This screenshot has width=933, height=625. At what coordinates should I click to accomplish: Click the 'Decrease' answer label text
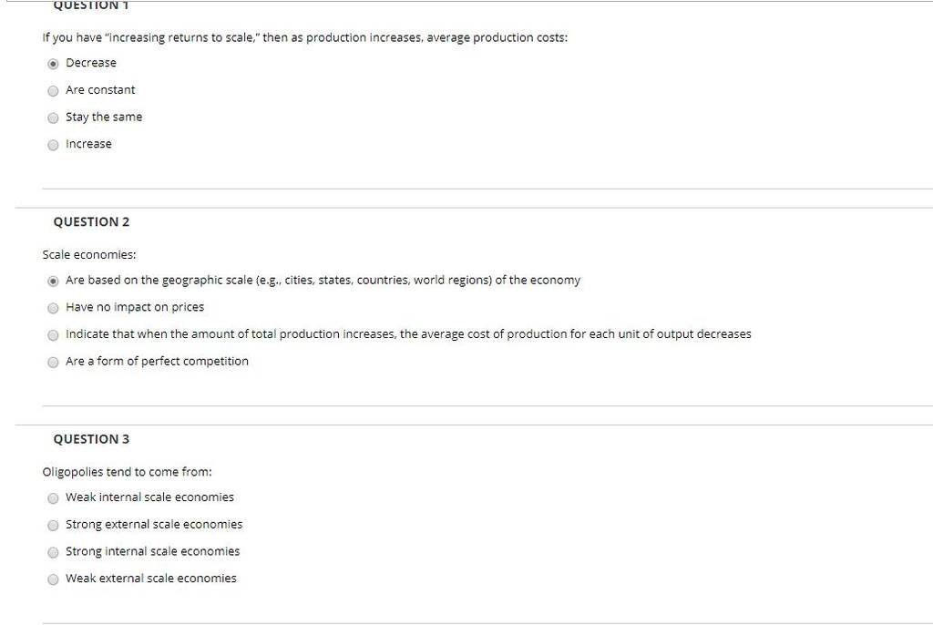(91, 63)
